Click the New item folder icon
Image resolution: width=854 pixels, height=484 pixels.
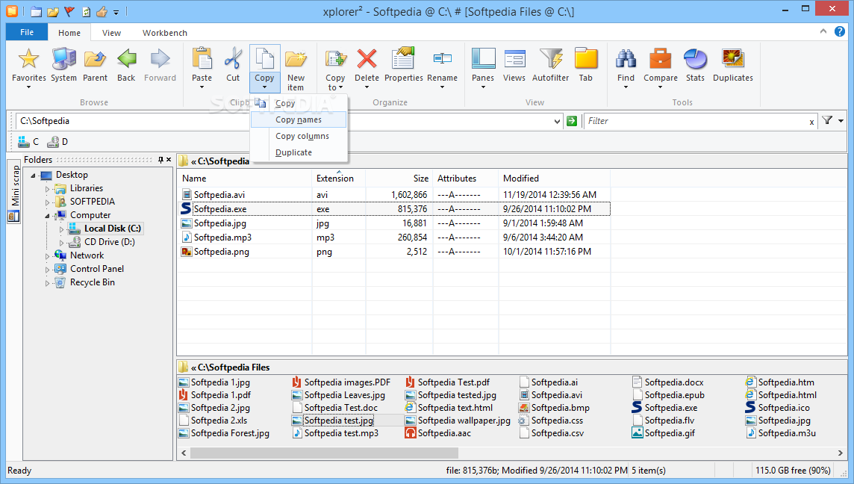coord(296,59)
